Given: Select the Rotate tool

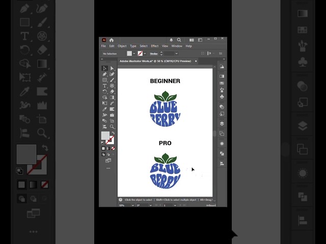Looking at the screenshot, I should pos(104,91).
